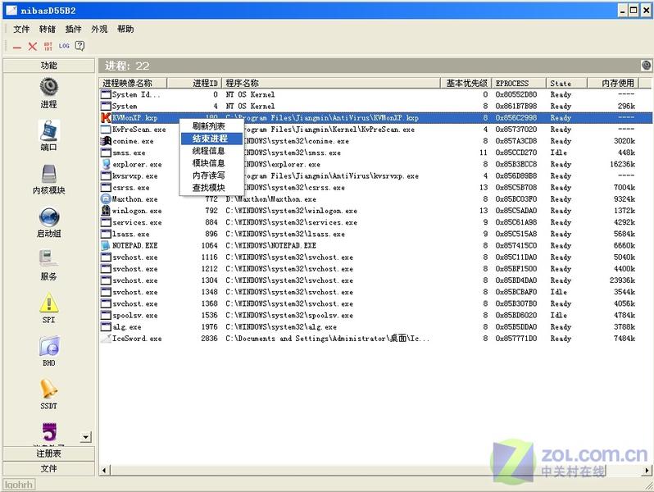Click the red X toolbar icon
Viewport: 654px width, 492px height.
[33, 46]
